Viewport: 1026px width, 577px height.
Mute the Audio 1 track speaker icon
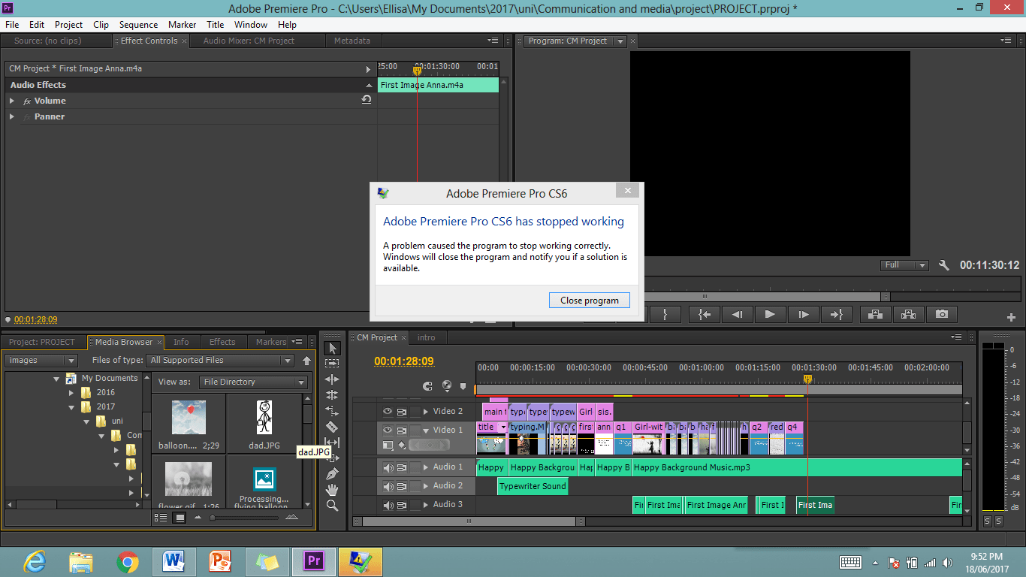(x=388, y=467)
